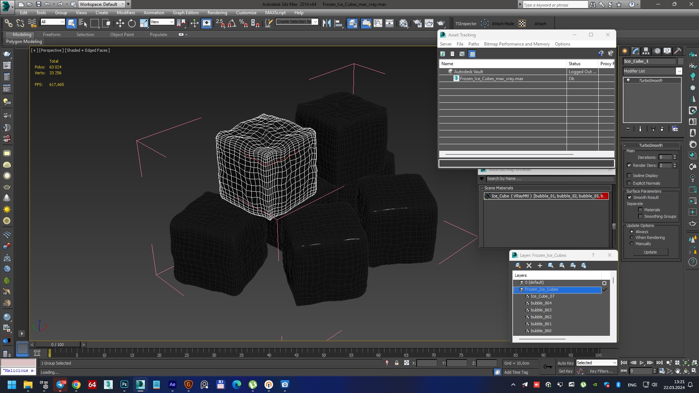Toggle Smooth Result checkbox
The image size is (699, 393).
point(629,197)
